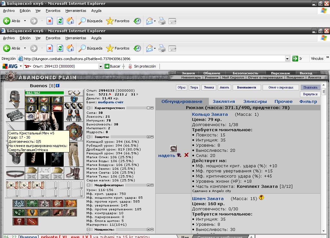Click the equipped khaki pants icon
The image size is (330, 238).
click(74, 154)
